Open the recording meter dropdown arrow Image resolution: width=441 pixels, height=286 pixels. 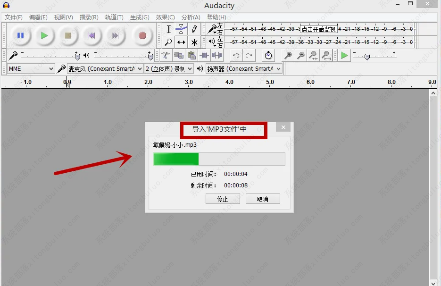pyautogui.click(x=215, y=33)
